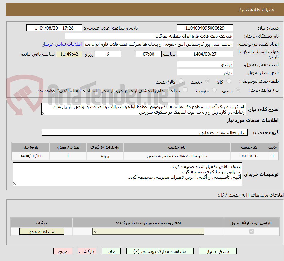Click the بازگشت back button
This screenshot has height=261, width=284.
click(x=87, y=251)
